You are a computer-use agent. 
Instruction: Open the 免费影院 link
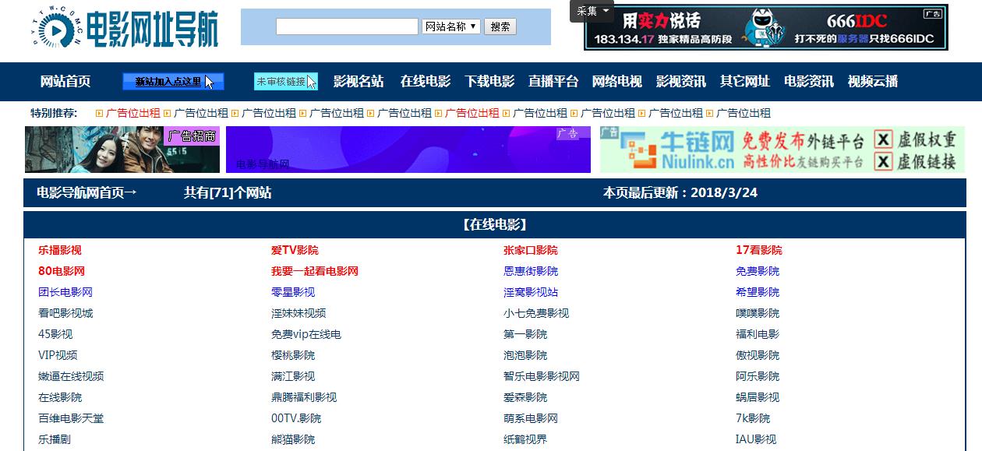(758, 271)
